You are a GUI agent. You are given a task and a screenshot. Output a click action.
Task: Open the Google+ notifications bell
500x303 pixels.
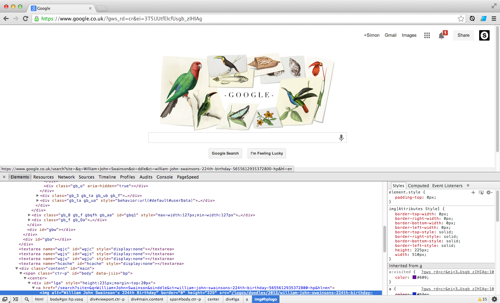tap(442, 36)
